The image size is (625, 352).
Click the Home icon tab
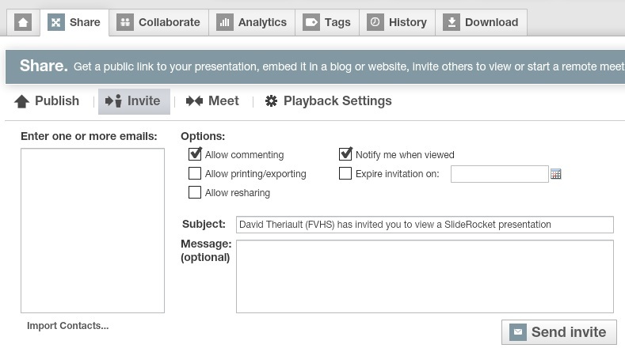pyautogui.click(x=23, y=22)
